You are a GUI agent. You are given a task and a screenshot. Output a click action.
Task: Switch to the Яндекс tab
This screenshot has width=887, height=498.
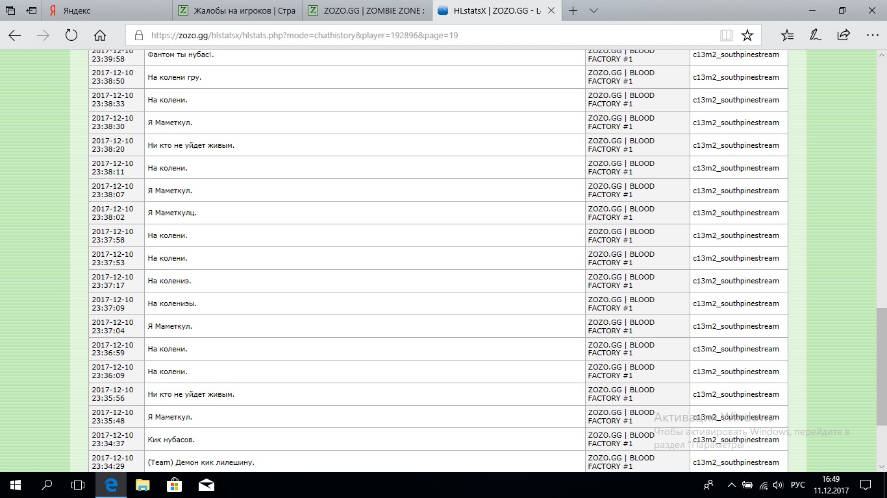(107, 10)
